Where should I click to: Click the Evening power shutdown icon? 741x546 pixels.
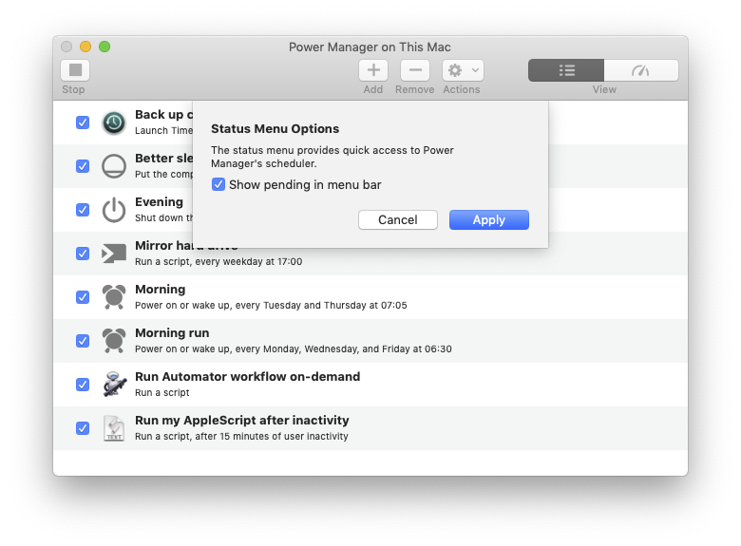(x=114, y=210)
